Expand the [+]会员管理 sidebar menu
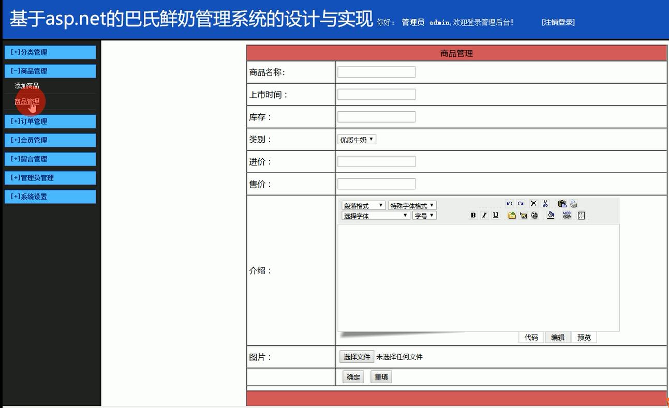This screenshot has width=669, height=408. point(50,140)
